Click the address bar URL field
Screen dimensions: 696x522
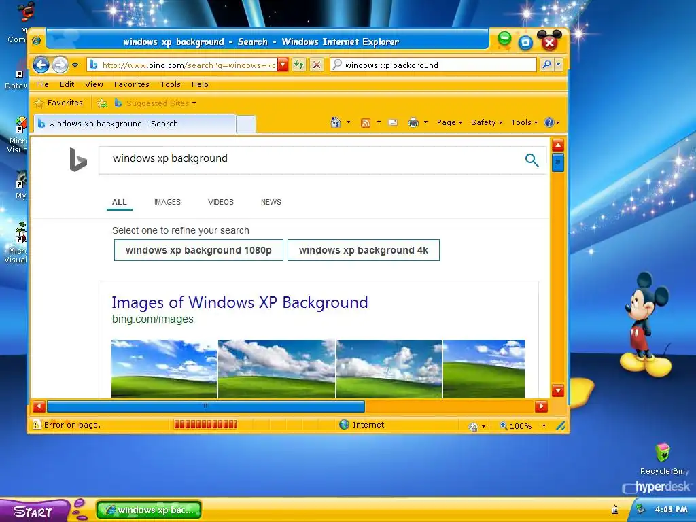tap(183, 65)
